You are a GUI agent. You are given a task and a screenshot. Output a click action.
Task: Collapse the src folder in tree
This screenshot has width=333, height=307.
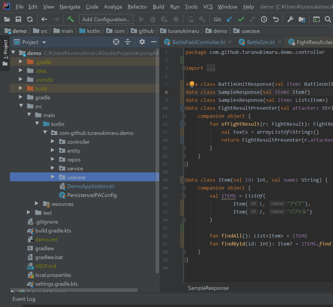tap(21, 106)
